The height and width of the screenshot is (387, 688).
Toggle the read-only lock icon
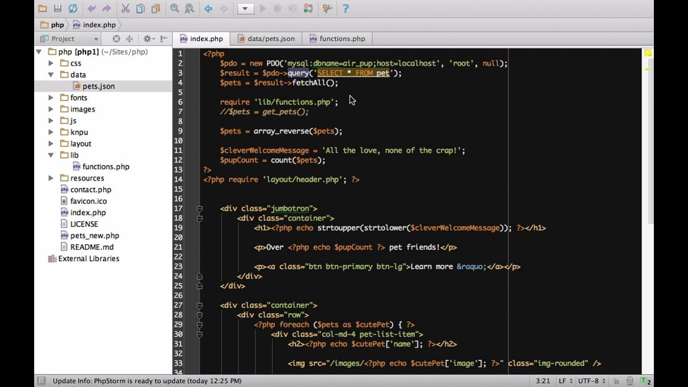pos(616,381)
